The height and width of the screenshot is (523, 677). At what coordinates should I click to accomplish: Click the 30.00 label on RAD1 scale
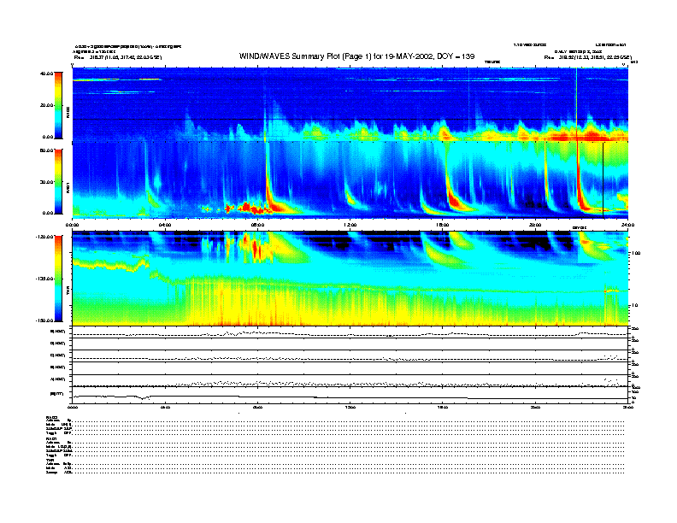(x=47, y=182)
